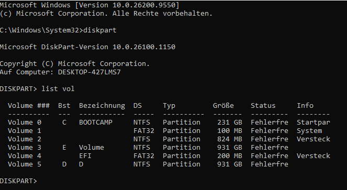The height and width of the screenshot is (190, 347).
Task: Click the 931 GB size in Volume 3 row
Action: (229, 148)
